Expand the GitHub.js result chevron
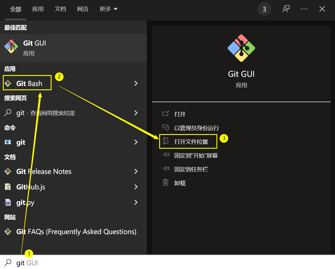This screenshot has width=335, height=269. click(136, 187)
